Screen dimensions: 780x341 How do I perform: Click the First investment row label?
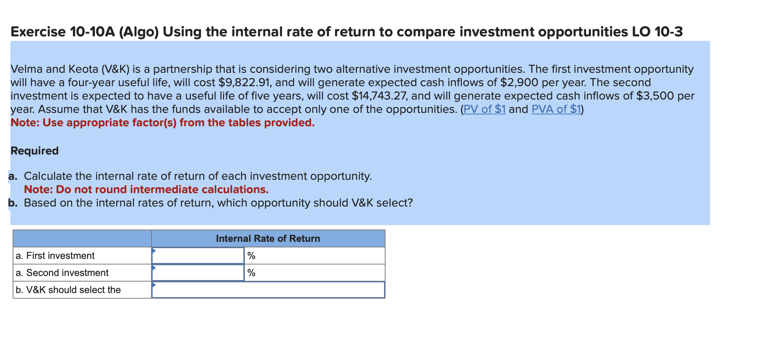(55, 255)
